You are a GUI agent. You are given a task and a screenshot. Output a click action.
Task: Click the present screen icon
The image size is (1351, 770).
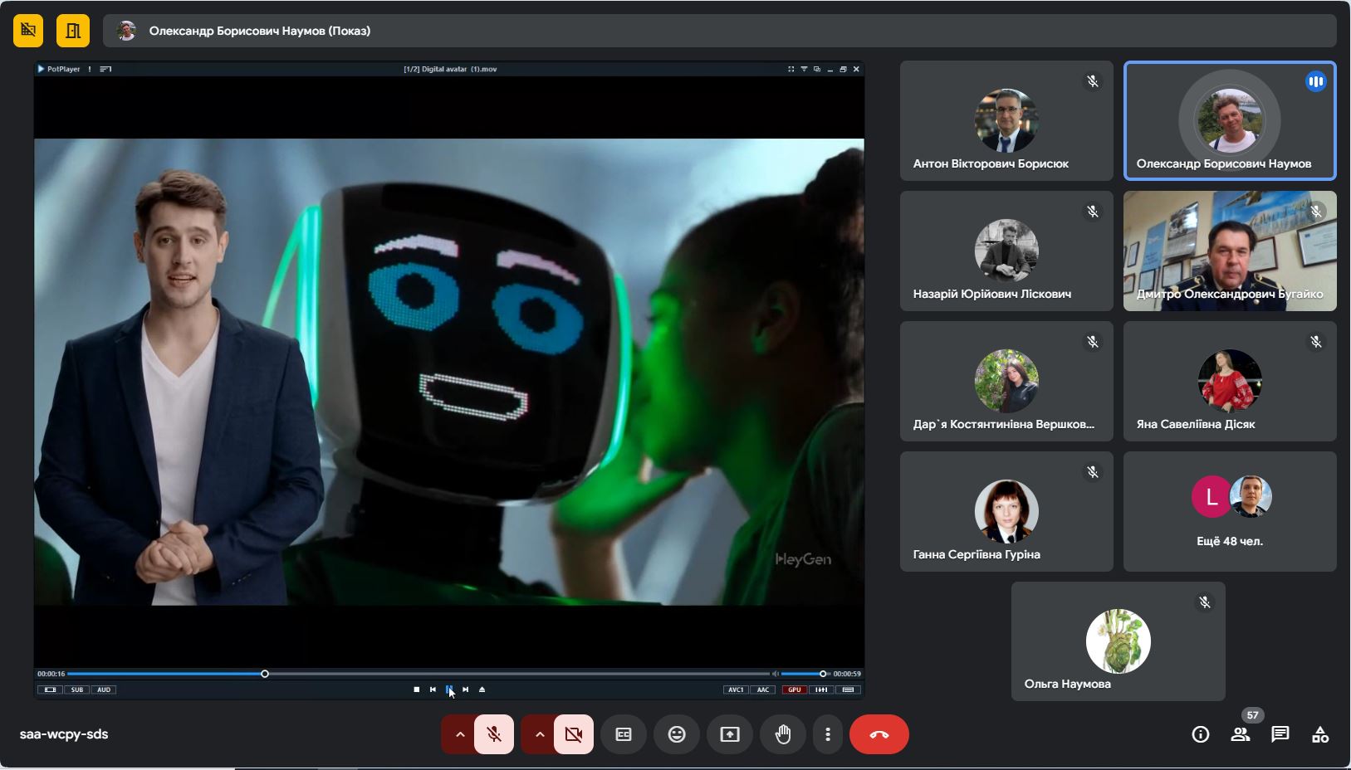(x=730, y=734)
